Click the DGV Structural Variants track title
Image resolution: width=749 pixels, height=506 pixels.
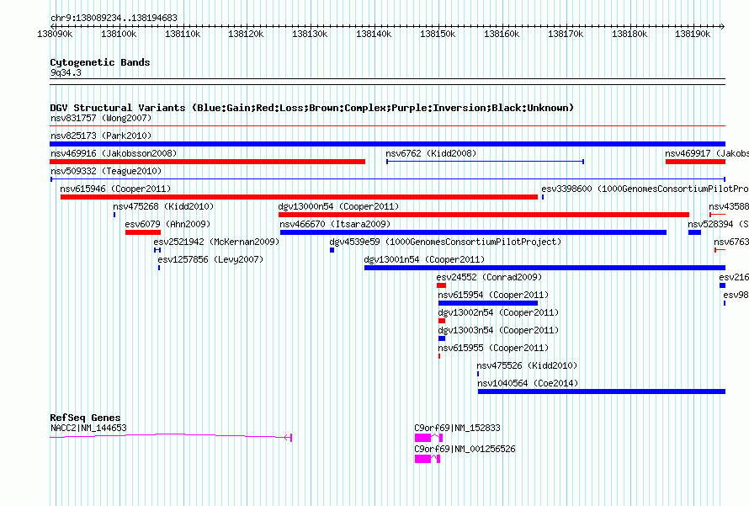coord(311,108)
